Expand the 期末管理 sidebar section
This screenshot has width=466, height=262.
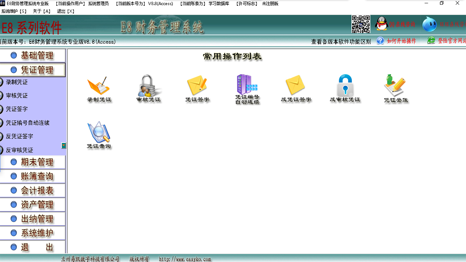[33, 162]
